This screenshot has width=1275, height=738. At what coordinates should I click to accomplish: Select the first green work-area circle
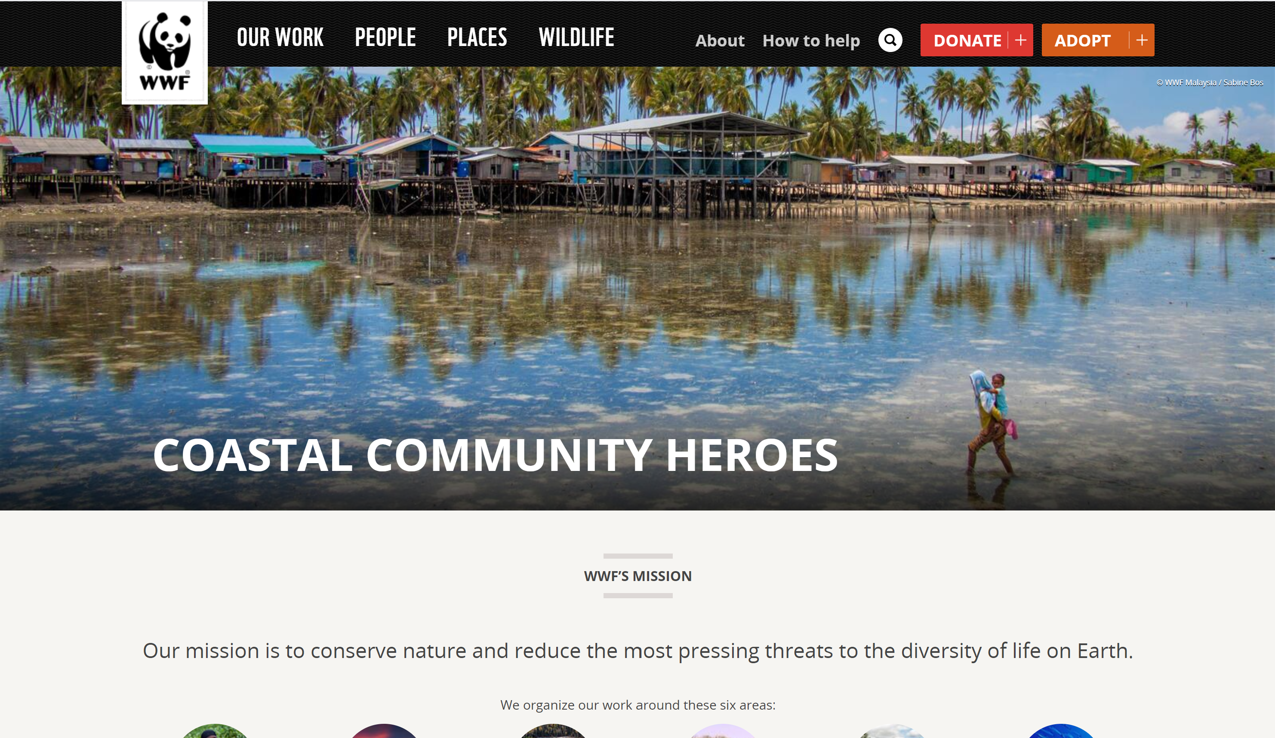tap(215, 732)
